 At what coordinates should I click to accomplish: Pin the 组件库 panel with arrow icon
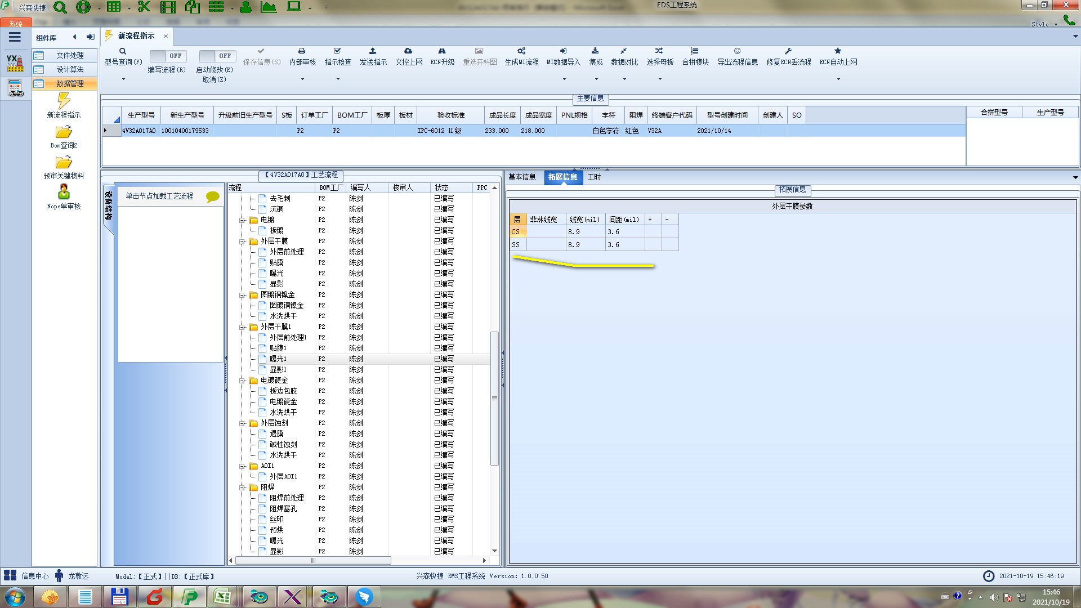point(90,37)
